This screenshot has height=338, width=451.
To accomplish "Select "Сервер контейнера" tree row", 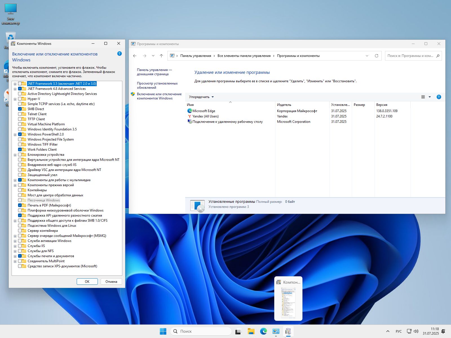I will click(x=43, y=231).
